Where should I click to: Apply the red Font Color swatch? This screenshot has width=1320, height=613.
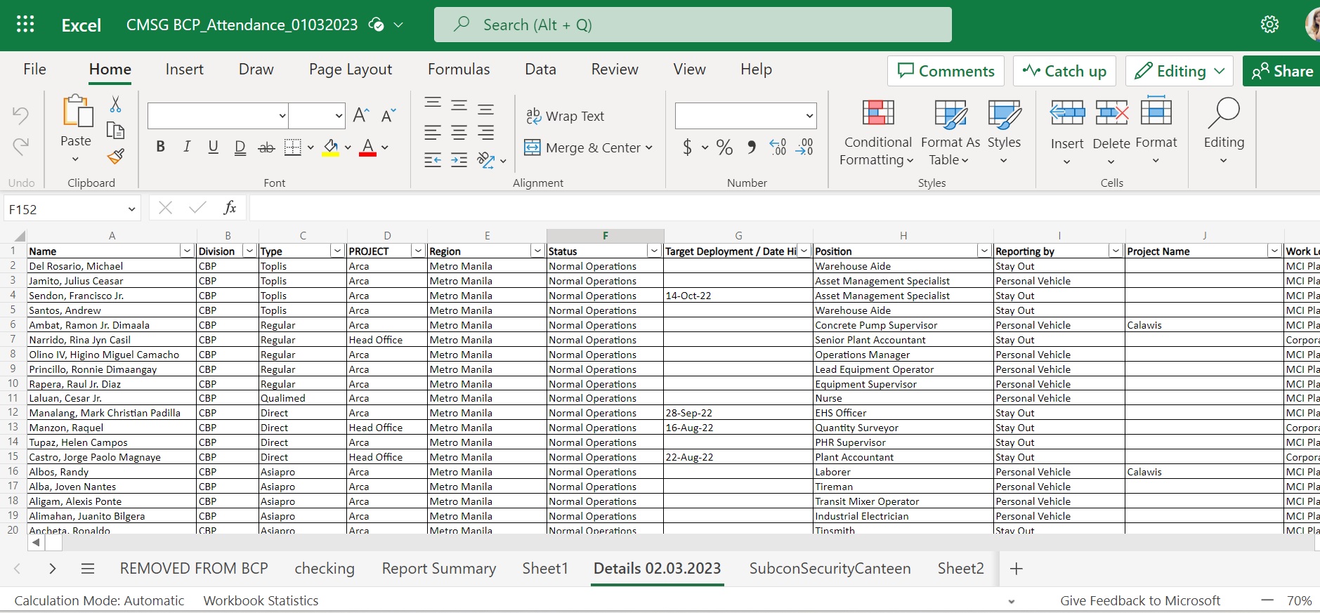367,147
